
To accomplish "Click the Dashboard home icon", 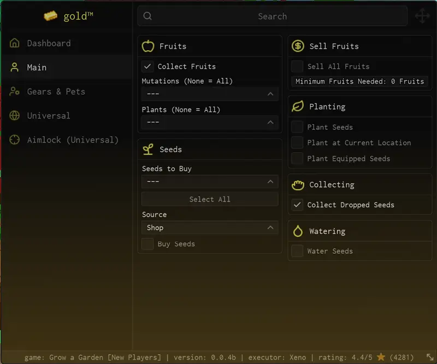I will [x=15, y=43].
